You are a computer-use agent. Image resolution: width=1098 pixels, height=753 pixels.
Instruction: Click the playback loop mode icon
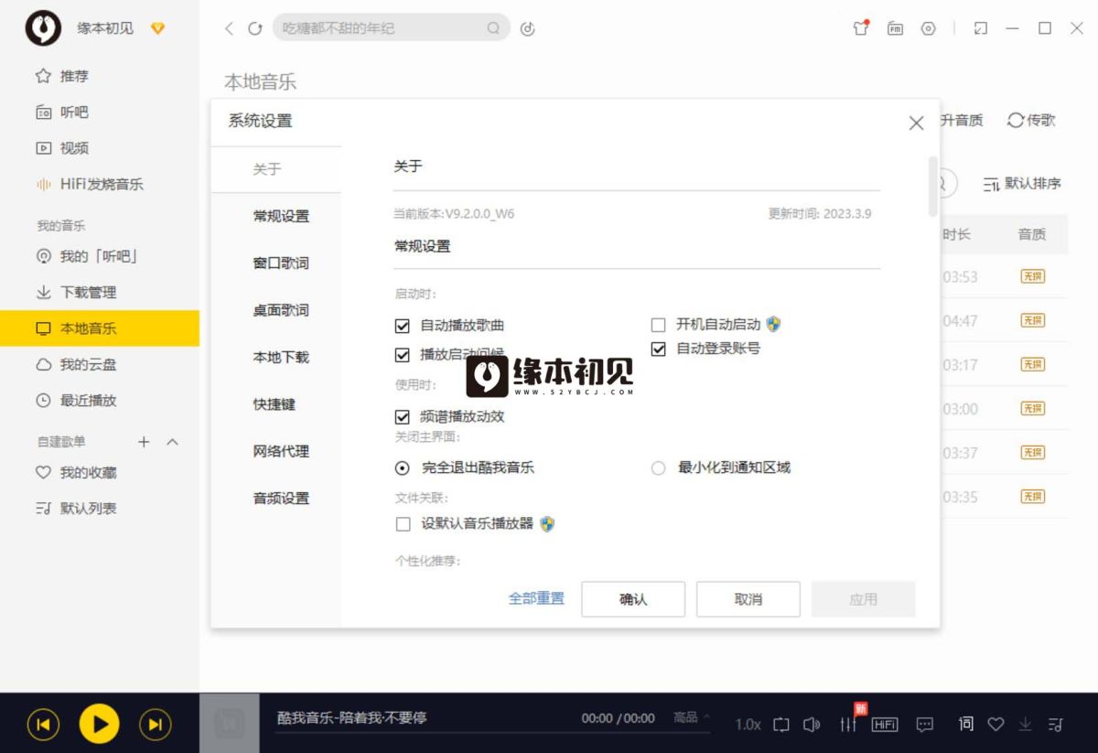tap(781, 725)
